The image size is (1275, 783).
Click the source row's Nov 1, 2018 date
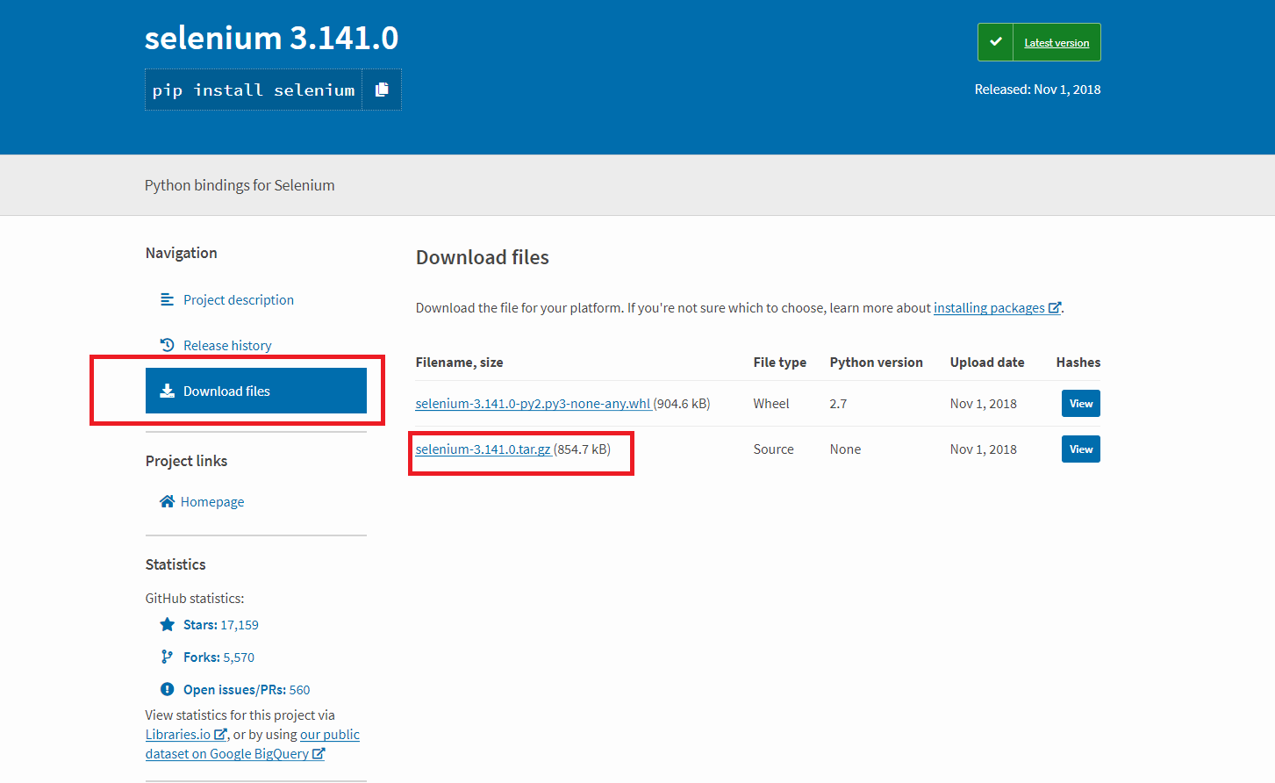983,449
